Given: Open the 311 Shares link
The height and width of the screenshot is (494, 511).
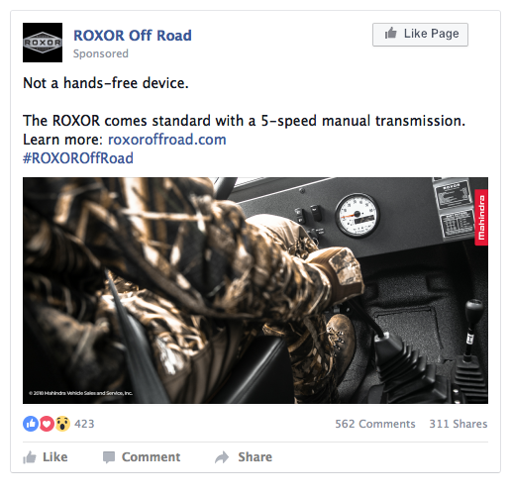Looking at the screenshot, I should coord(459,424).
